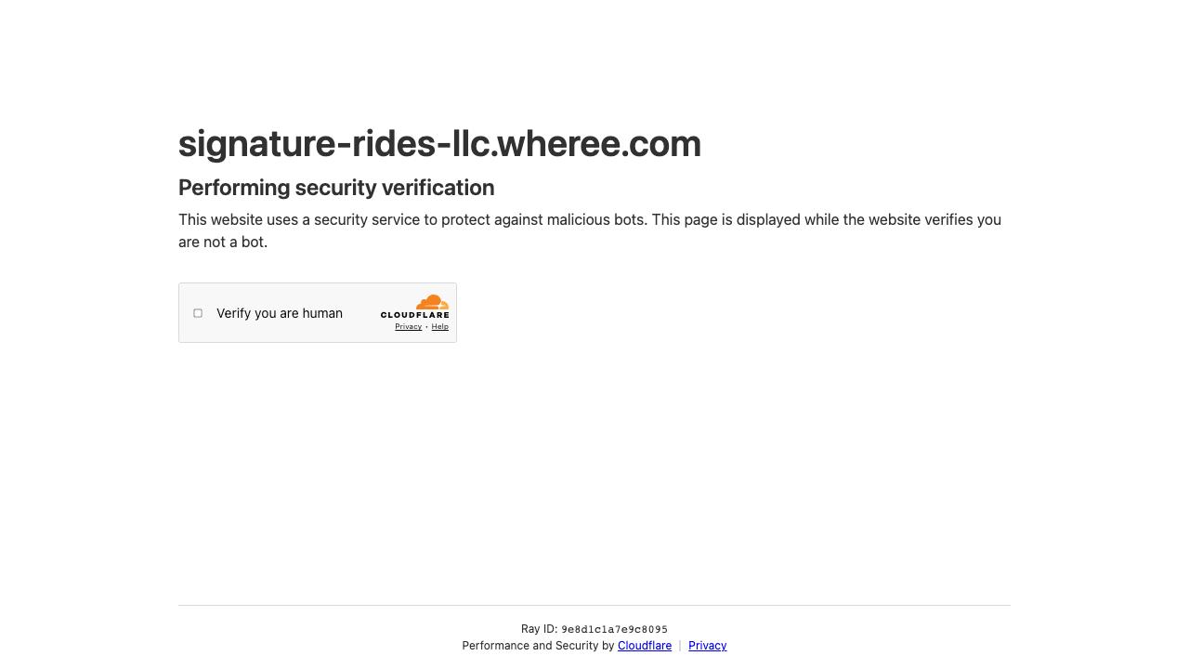Follow the Cloudflare link in the footer
The width and height of the screenshot is (1189, 669).
click(x=645, y=646)
